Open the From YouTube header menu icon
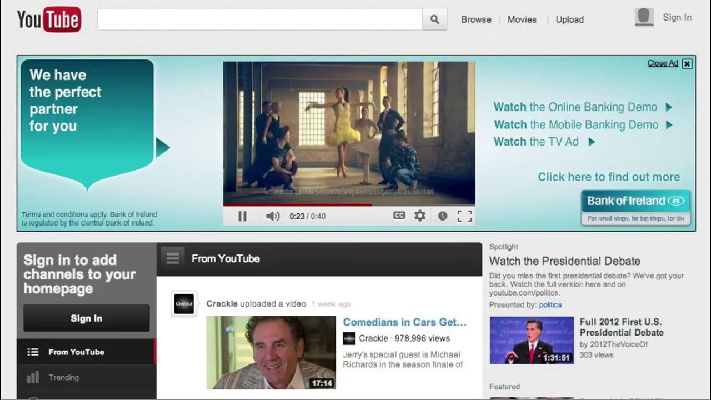Image resolution: width=711 pixels, height=400 pixels. (x=173, y=258)
